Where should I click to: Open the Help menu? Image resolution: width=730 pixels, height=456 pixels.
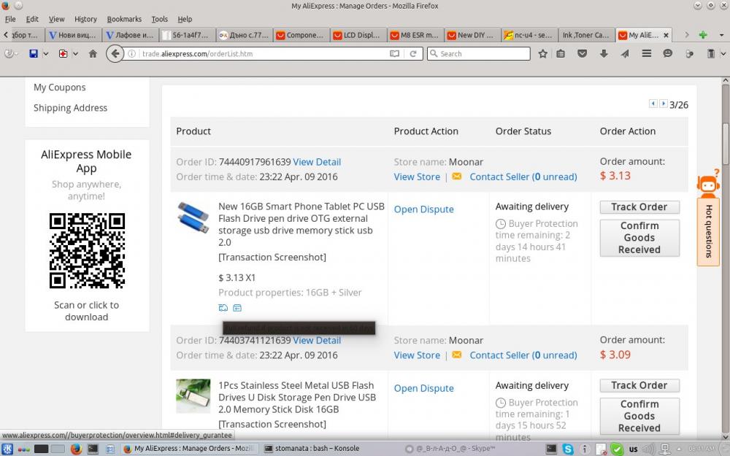coord(185,19)
